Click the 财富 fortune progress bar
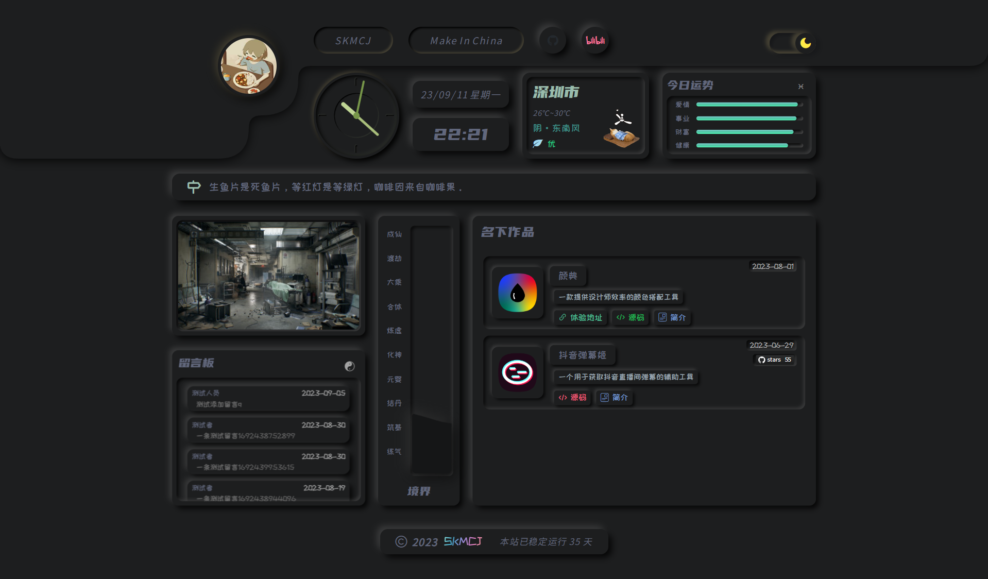 click(749, 132)
